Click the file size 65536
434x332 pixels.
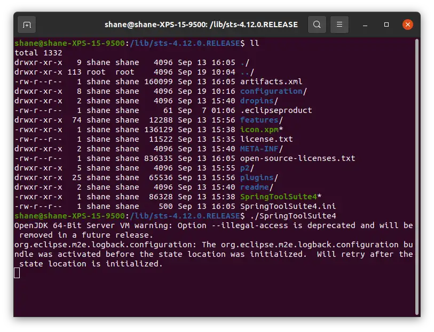[161, 177]
